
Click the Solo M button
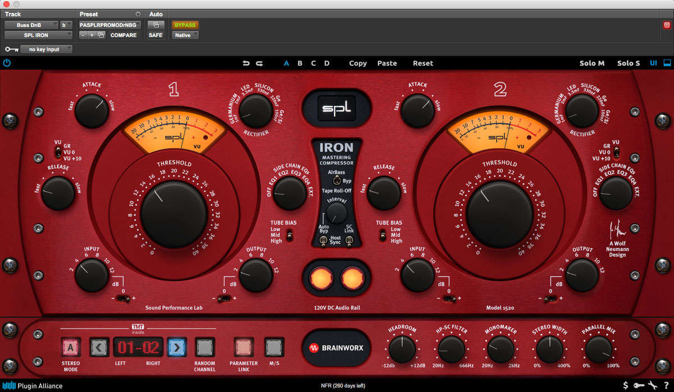592,63
